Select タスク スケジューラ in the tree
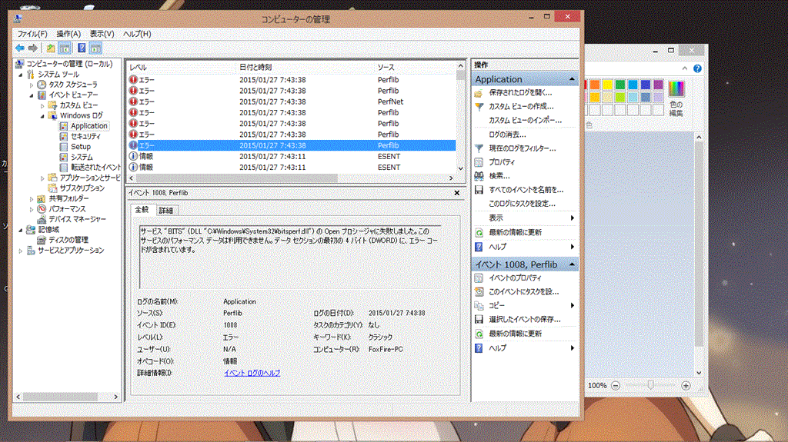 pos(73,85)
